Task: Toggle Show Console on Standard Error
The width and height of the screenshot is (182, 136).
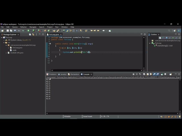Action: pos(158,74)
